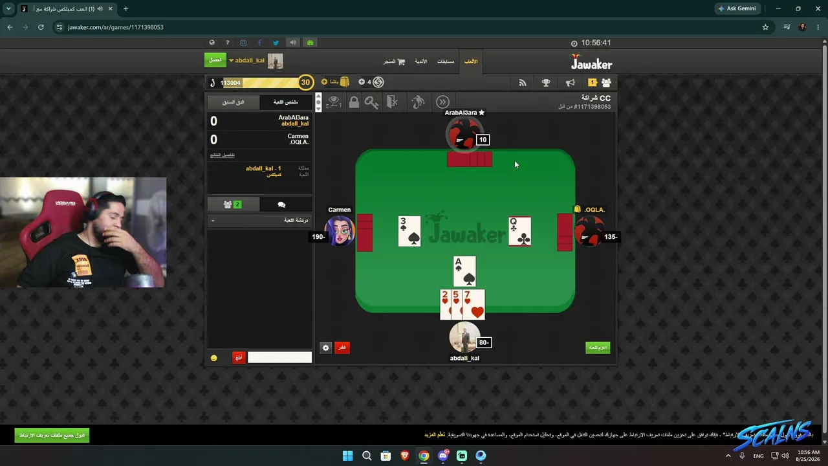Open the abdall_kal account dropdown
The image size is (828, 466).
click(x=246, y=61)
